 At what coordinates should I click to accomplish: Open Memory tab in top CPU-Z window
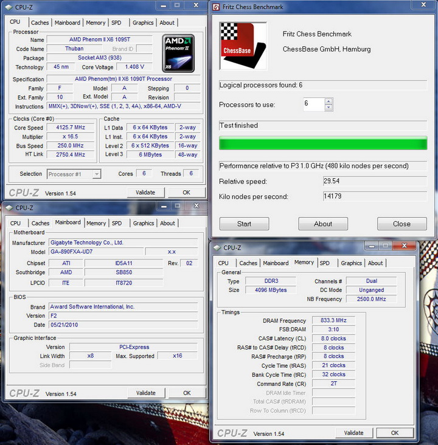pyautogui.click(x=96, y=22)
